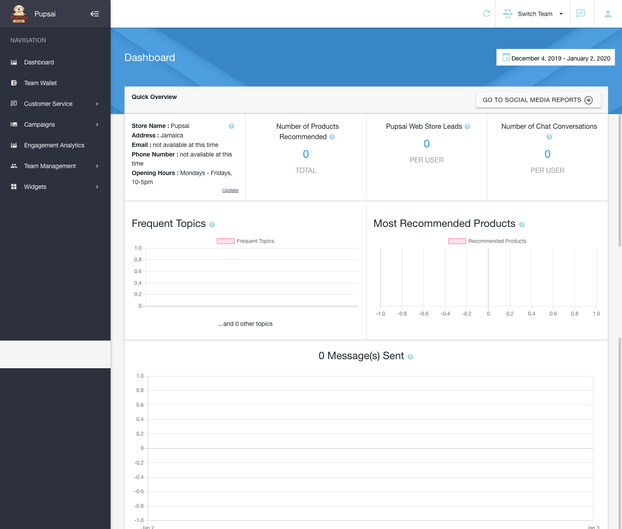
Task: Click the Pupsai dog logo
Action: coord(19,14)
